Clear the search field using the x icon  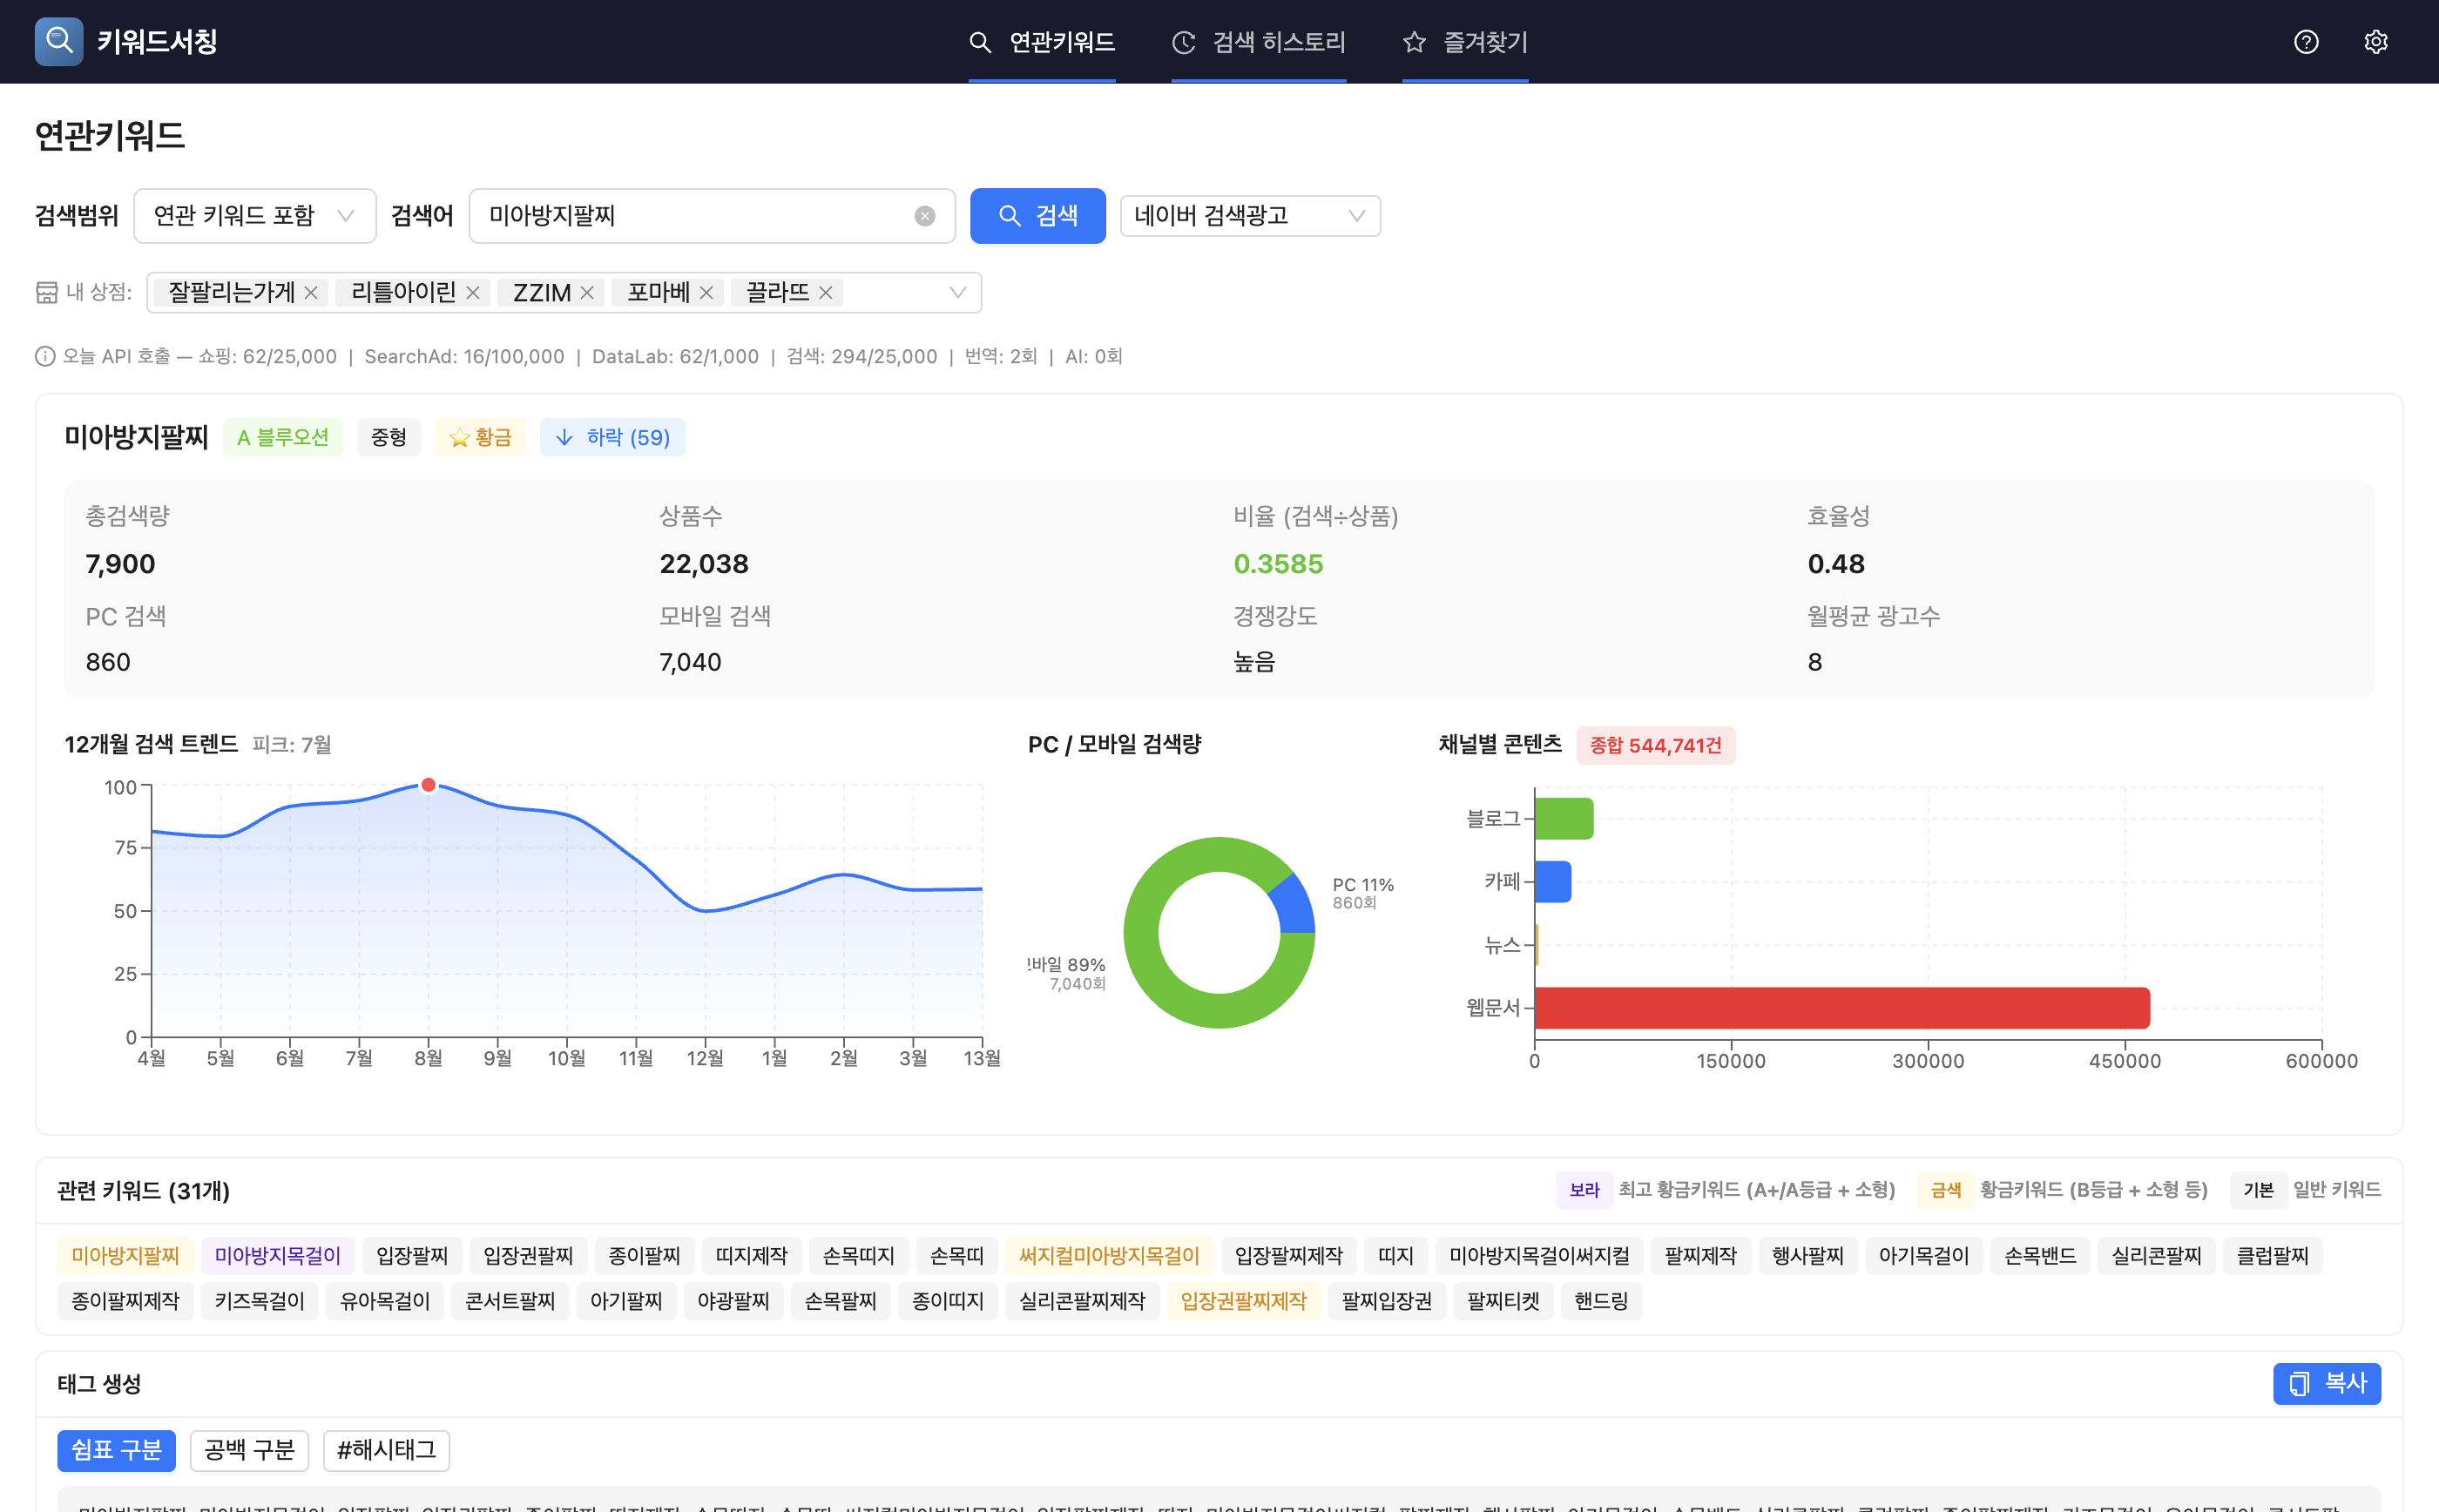coord(925,215)
